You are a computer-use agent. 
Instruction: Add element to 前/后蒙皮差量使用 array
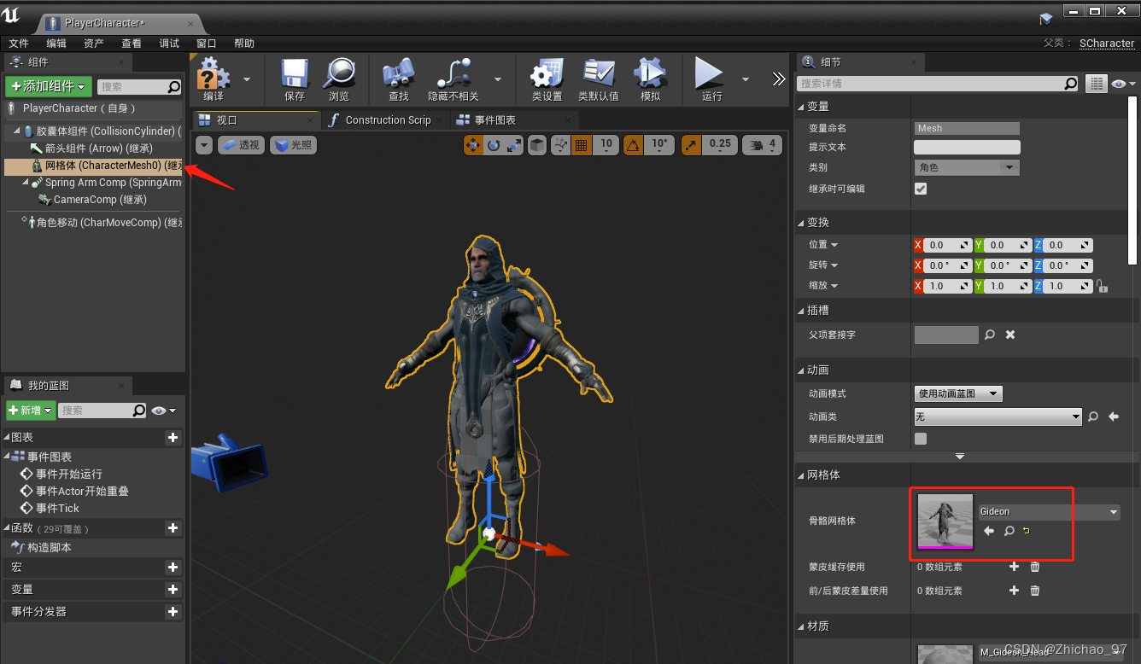pyautogui.click(x=1014, y=591)
